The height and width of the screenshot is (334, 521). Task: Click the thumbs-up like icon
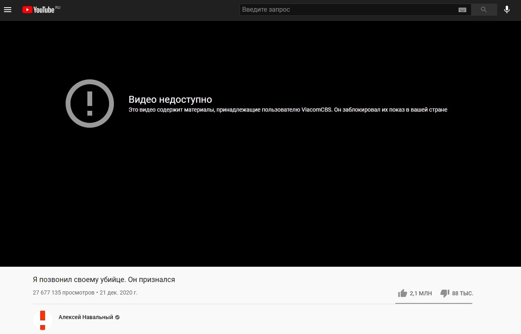402,293
